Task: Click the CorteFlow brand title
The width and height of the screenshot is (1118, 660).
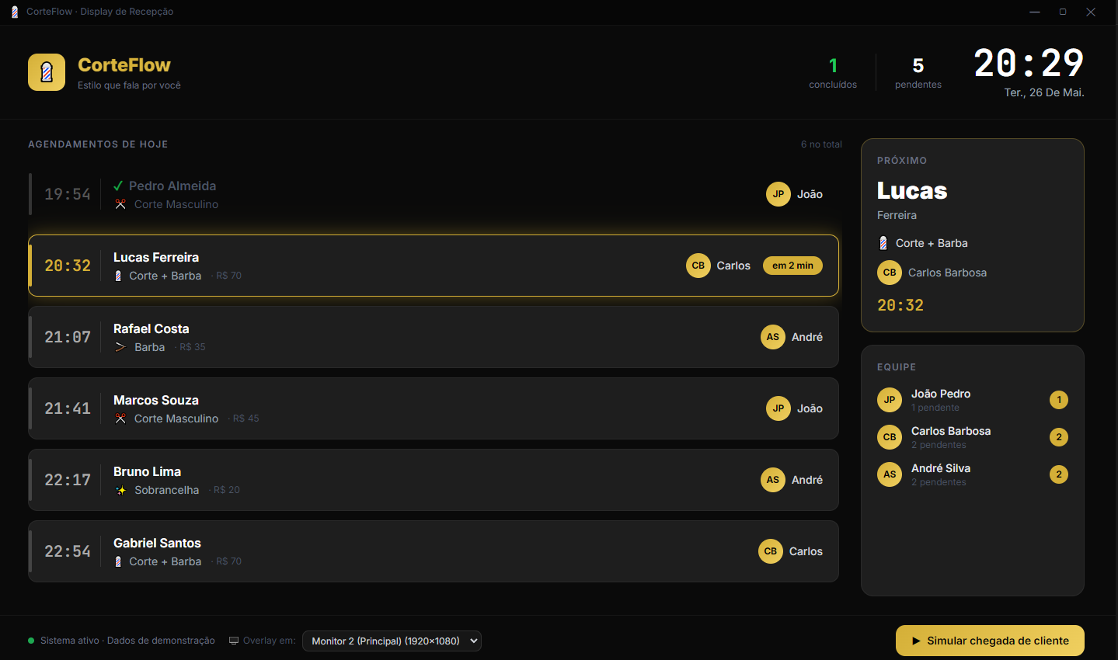Action: (124, 65)
